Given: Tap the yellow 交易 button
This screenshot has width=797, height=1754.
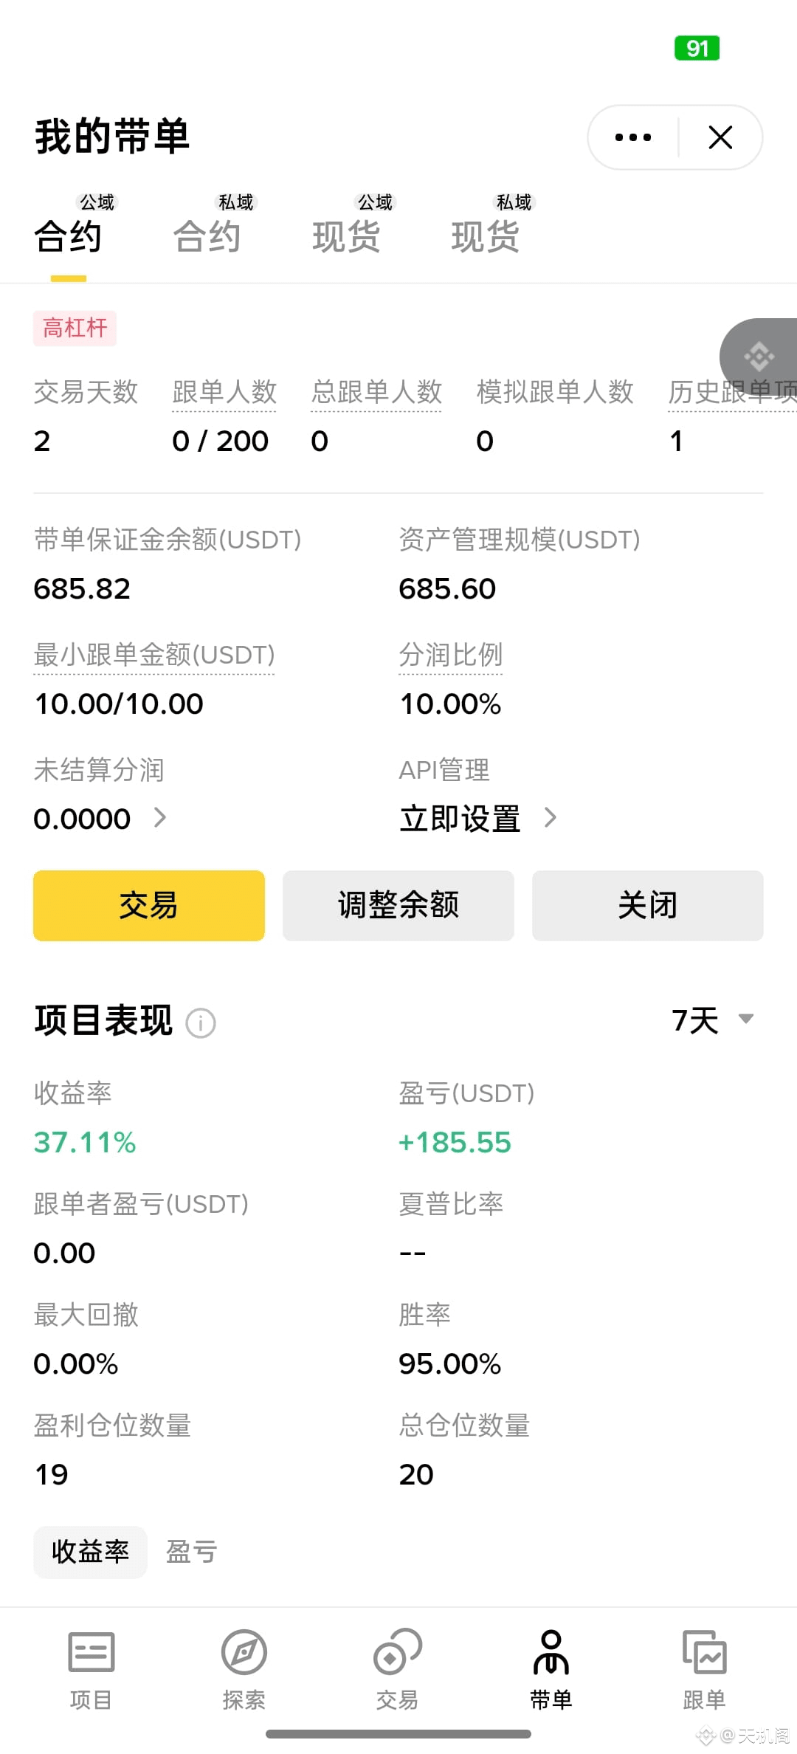Looking at the screenshot, I should click(x=149, y=905).
